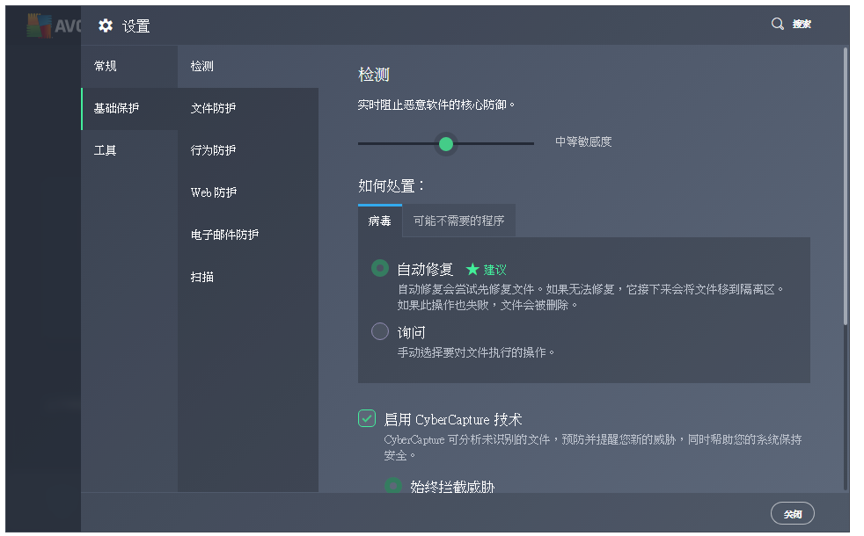This screenshot has height=536, width=864.
Task: Select the 询问 radio option
Action: pyautogui.click(x=379, y=331)
